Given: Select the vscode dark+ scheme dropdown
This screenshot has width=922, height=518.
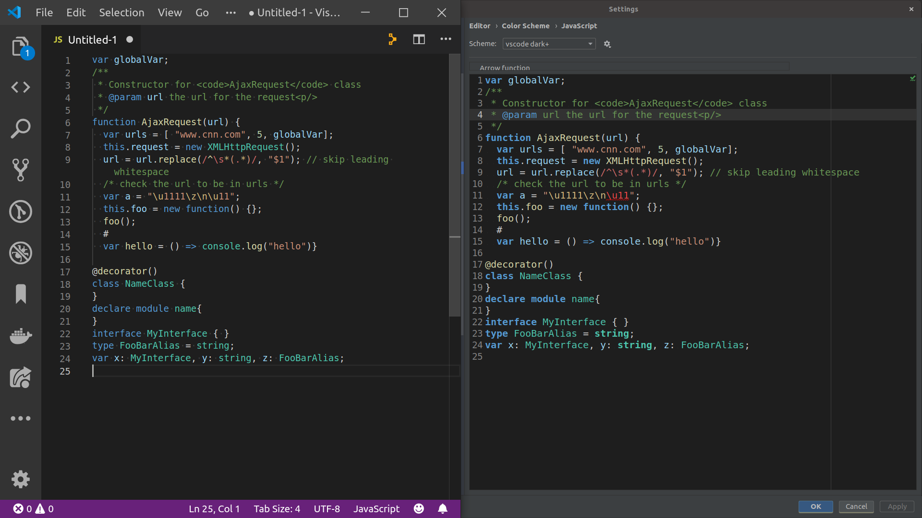Looking at the screenshot, I should click(x=547, y=43).
